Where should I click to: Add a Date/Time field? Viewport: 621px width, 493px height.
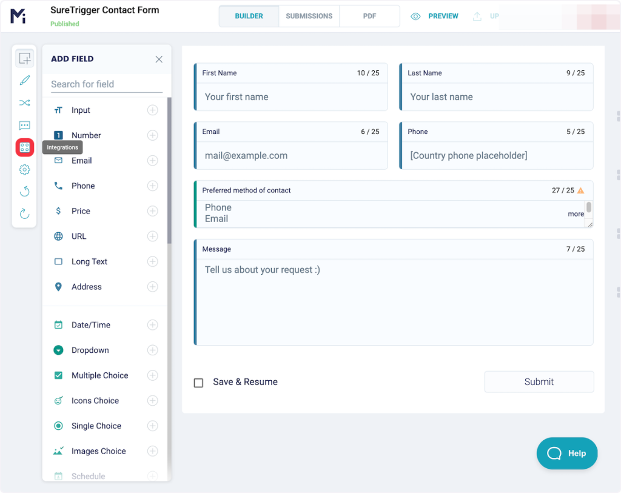tap(153, 325)
